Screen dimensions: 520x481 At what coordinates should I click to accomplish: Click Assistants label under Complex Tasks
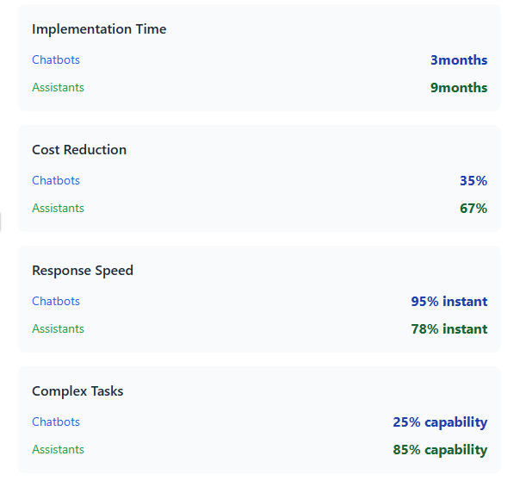(58, 449)
